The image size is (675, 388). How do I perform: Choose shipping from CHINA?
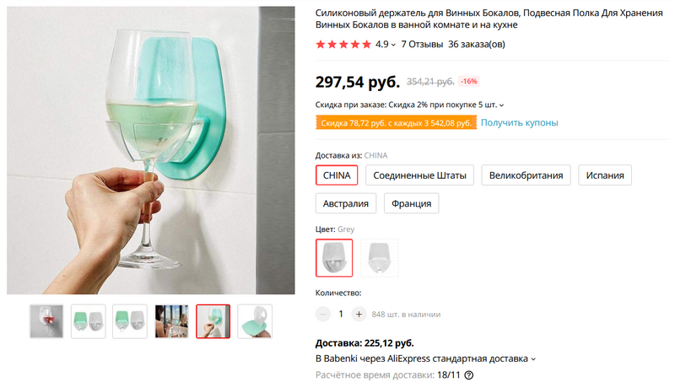click(x=337, y=175)
